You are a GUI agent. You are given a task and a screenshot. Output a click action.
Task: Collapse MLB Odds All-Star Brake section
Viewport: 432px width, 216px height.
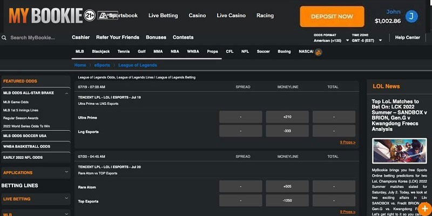tap(66, 93)
